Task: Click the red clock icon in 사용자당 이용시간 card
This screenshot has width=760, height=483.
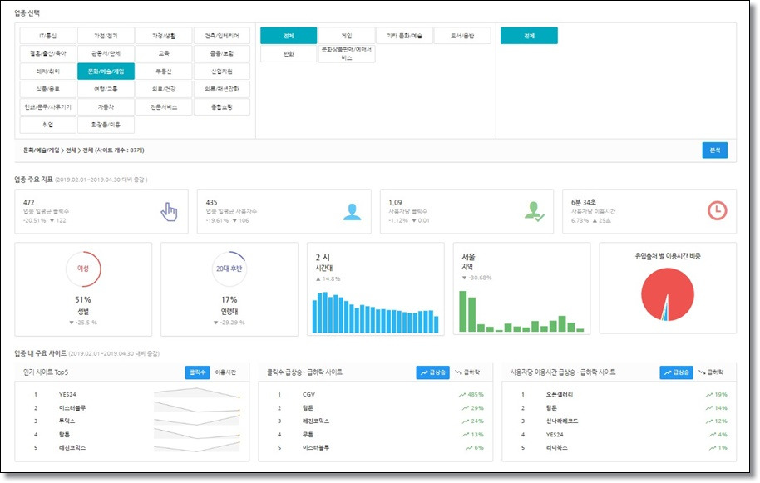Action: (717, 210)
